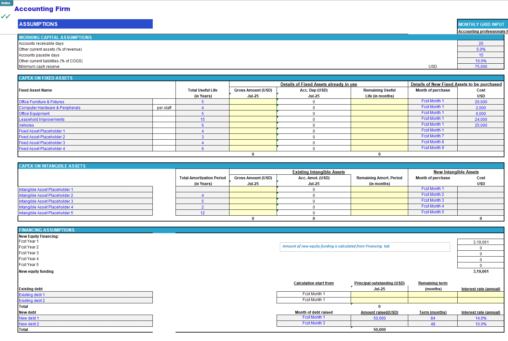Select Office Furniture purchase month Fcst Month 1
508x341 pixels.
[x=433, y=101]
